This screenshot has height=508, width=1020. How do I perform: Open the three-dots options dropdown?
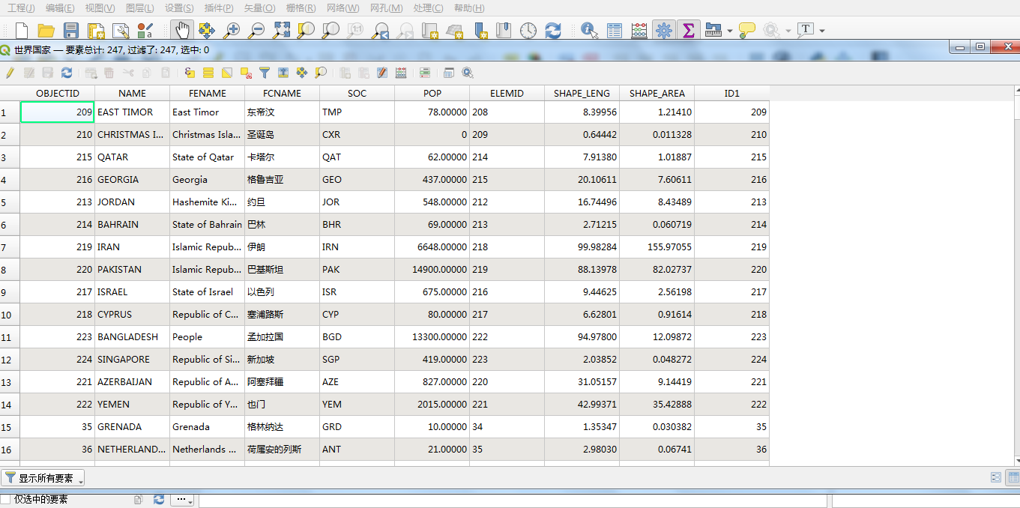coord(183,499)
